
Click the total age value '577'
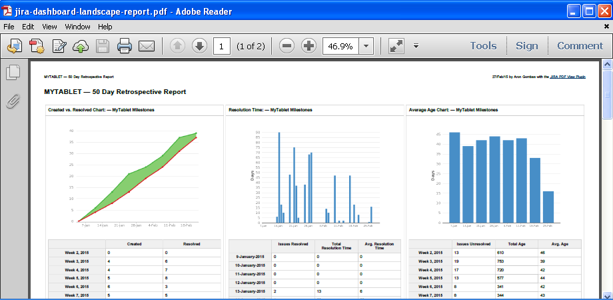[501, 279]
